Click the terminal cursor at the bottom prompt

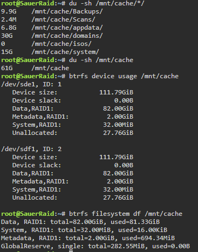pos(71,251)
